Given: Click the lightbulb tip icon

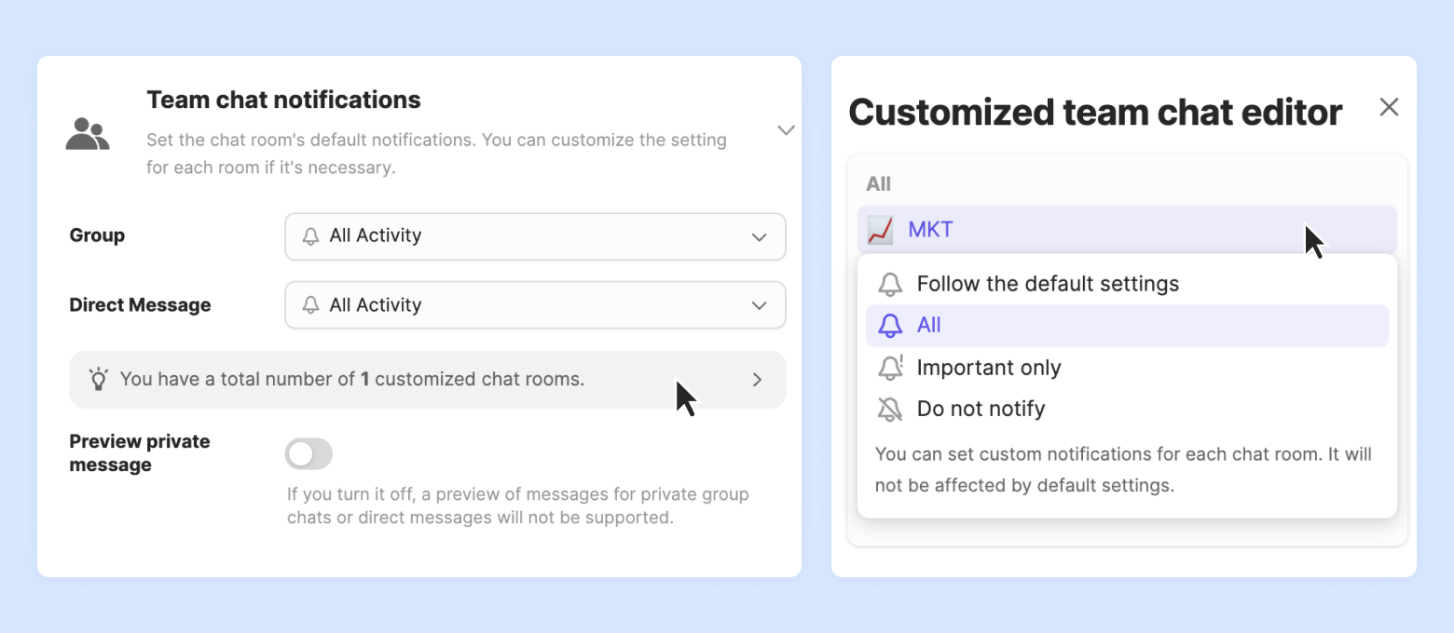Looking at the screenshot, I should click(x=99, y=379).
